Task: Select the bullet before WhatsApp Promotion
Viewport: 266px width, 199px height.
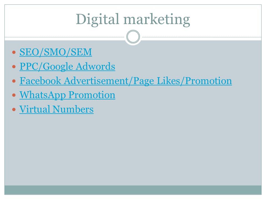Action: click(x=14, y=95)
